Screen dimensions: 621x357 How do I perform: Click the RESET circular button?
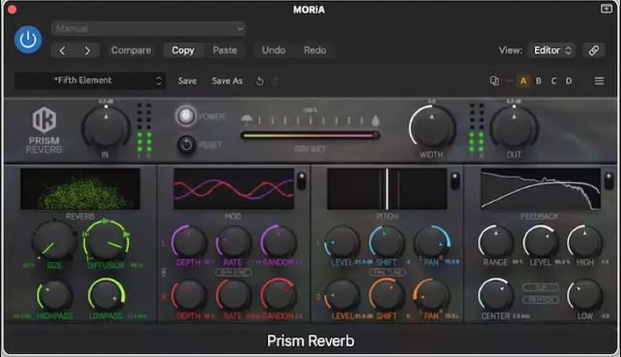point(186,145)
